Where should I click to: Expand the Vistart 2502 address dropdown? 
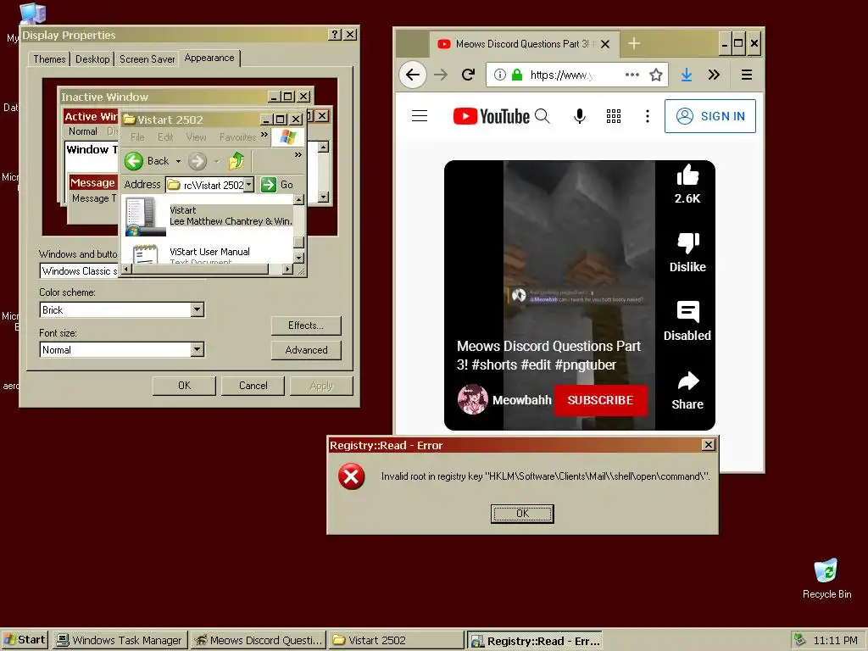click(x=249, y=184)
